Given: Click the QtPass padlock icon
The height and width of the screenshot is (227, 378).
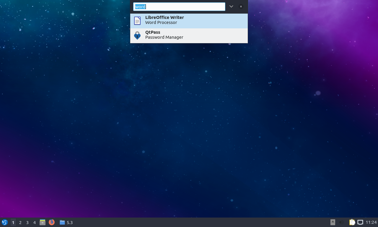Looking at the screenshot, I should point(137,35).
